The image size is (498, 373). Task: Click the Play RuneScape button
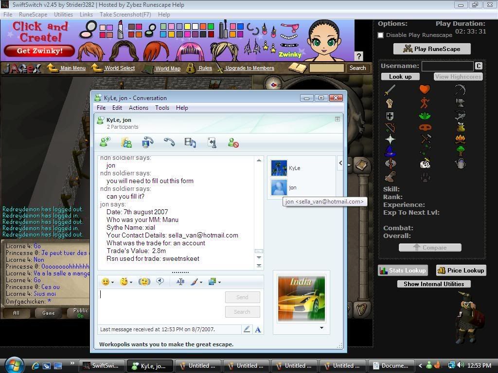[432, 49]
